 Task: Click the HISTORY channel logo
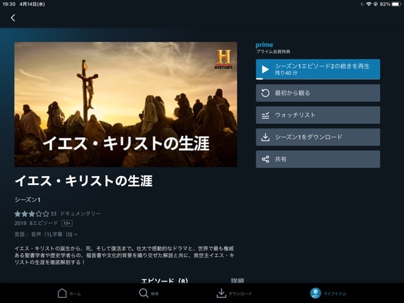pyautogui.click(x=223, y=60)
